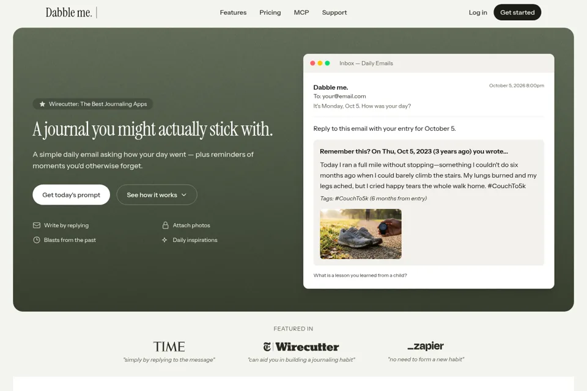
Task: Select the Blasts from the past text
Action: [x=70, y=240]
